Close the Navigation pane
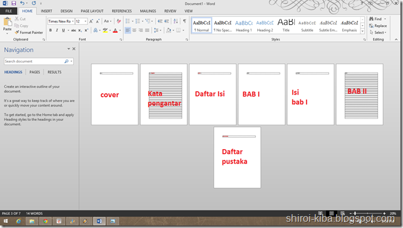The height and width of the screenshot is (228, 403). pyautogui.click(x=74, y=49)
